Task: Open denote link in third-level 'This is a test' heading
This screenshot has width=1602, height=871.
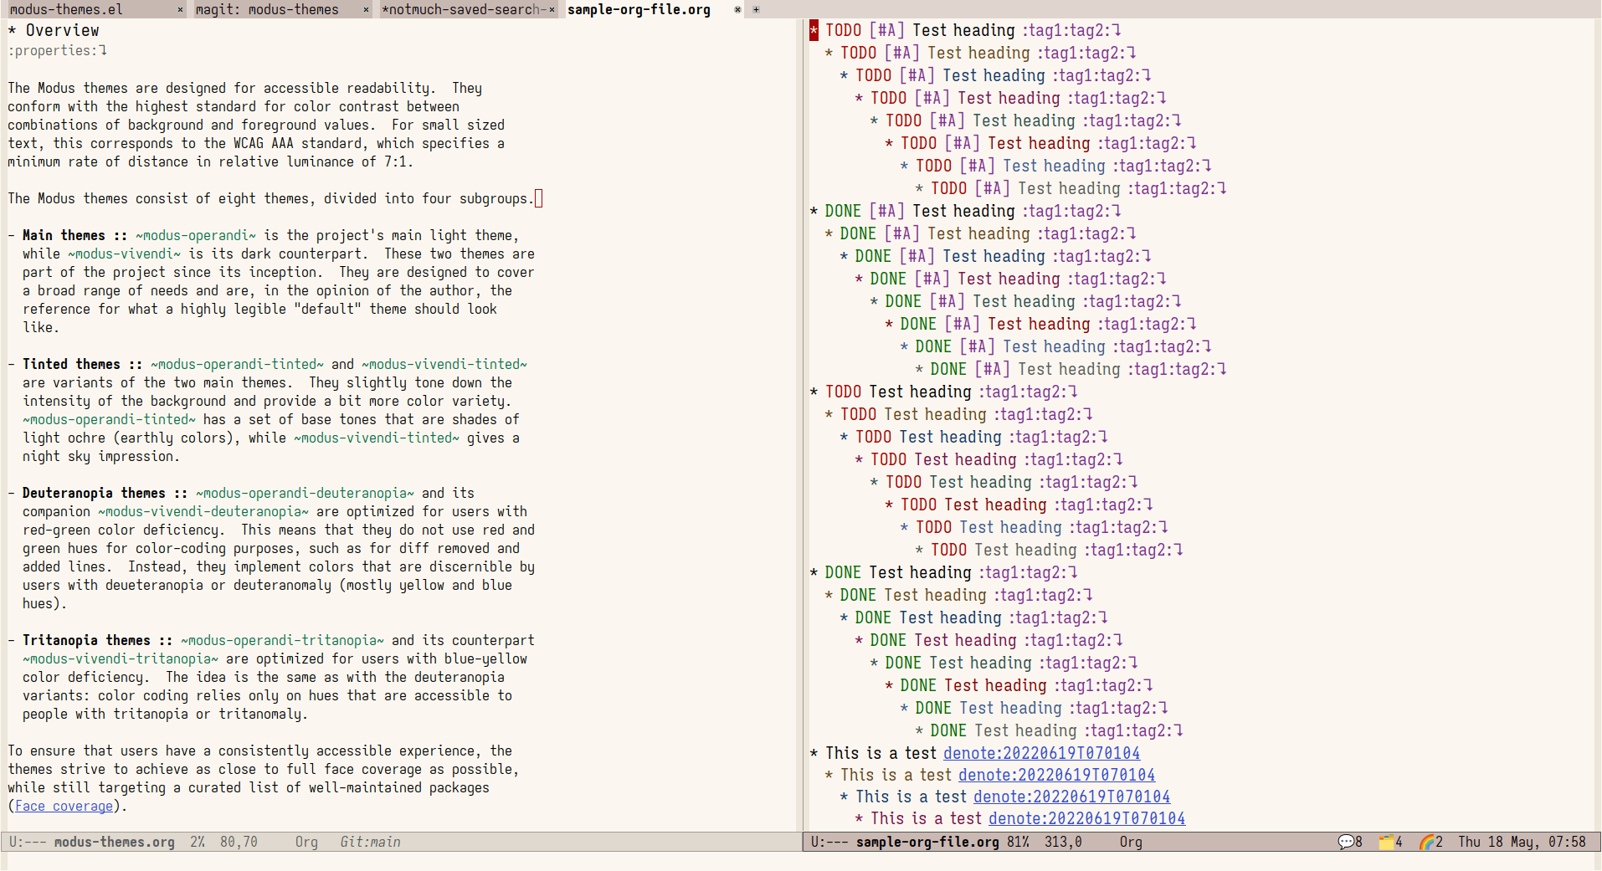Action: (x=1072, y=797)
